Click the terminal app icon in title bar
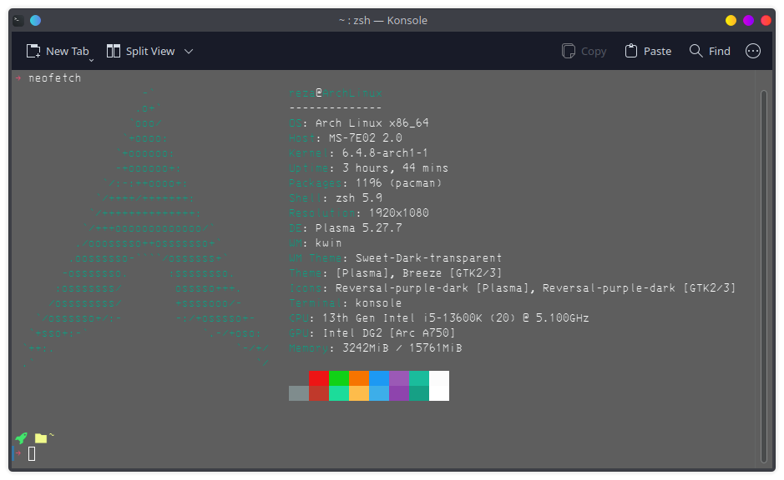784x480 pixels. tap(18, 21)
